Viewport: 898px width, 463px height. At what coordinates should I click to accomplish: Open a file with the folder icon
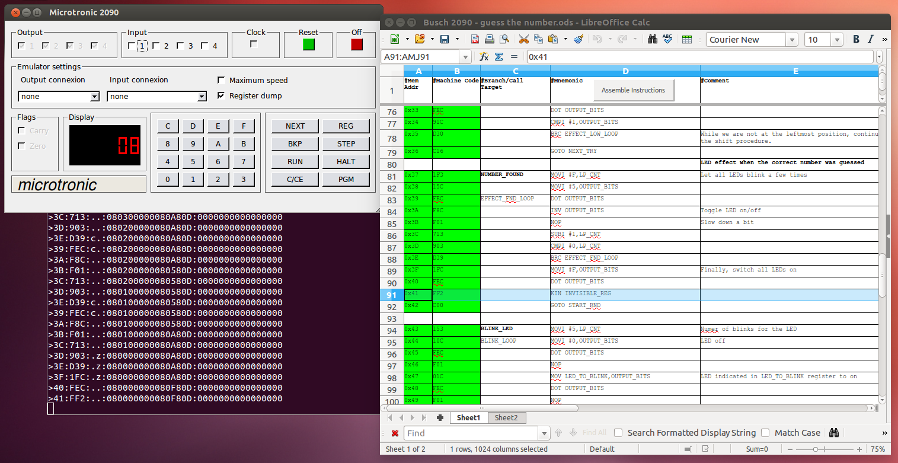pos(420,39)
